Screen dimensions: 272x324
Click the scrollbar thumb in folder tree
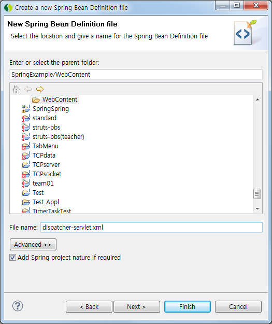(257, 194)
